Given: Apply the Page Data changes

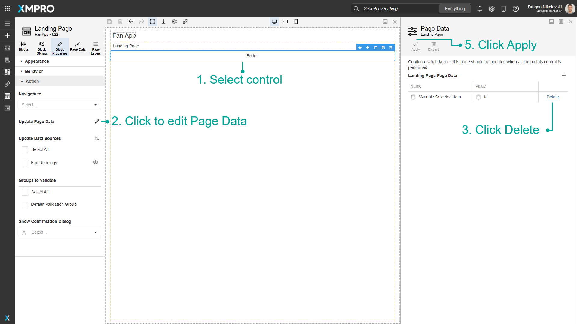Looking at the screenshot, I should [415, 46].
